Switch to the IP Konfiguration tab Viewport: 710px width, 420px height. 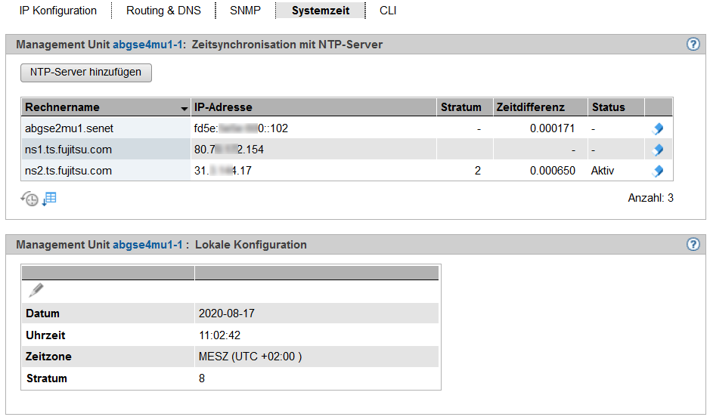[58, 11]
